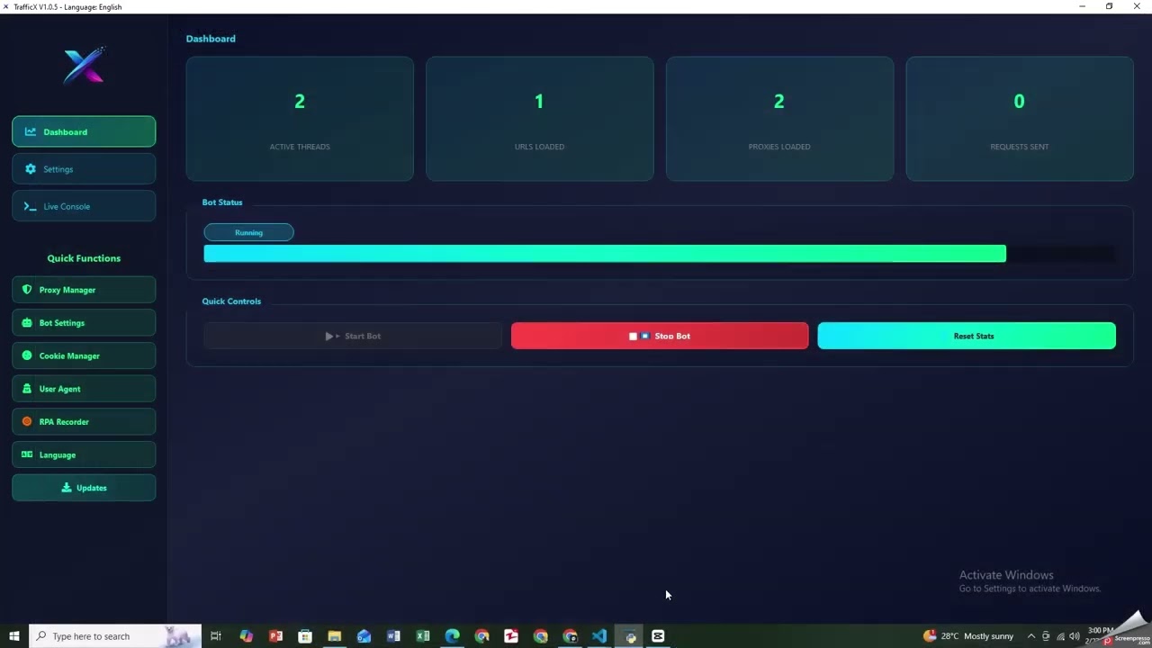Click the weather widget on taskbar

click(x=968, y=636)
